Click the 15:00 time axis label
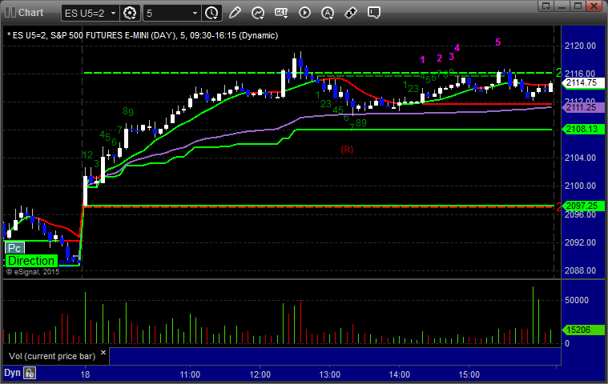The image size is (608, 384). pyautogui.click(x=469, y=374)
